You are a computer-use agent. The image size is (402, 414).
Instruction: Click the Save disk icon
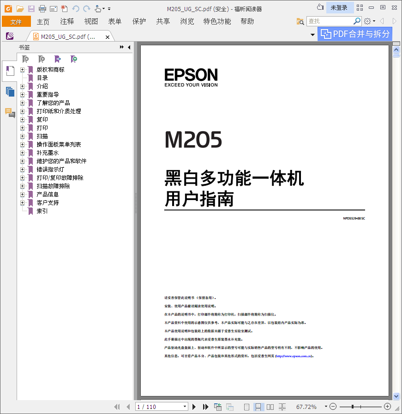(x=31, y=9)
